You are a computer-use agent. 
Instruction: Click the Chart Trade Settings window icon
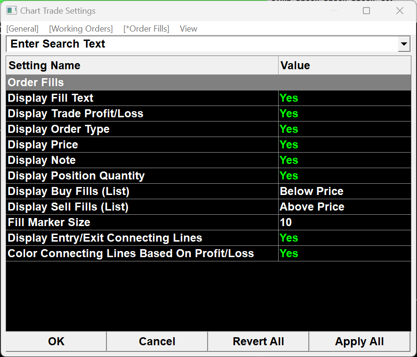11,11
